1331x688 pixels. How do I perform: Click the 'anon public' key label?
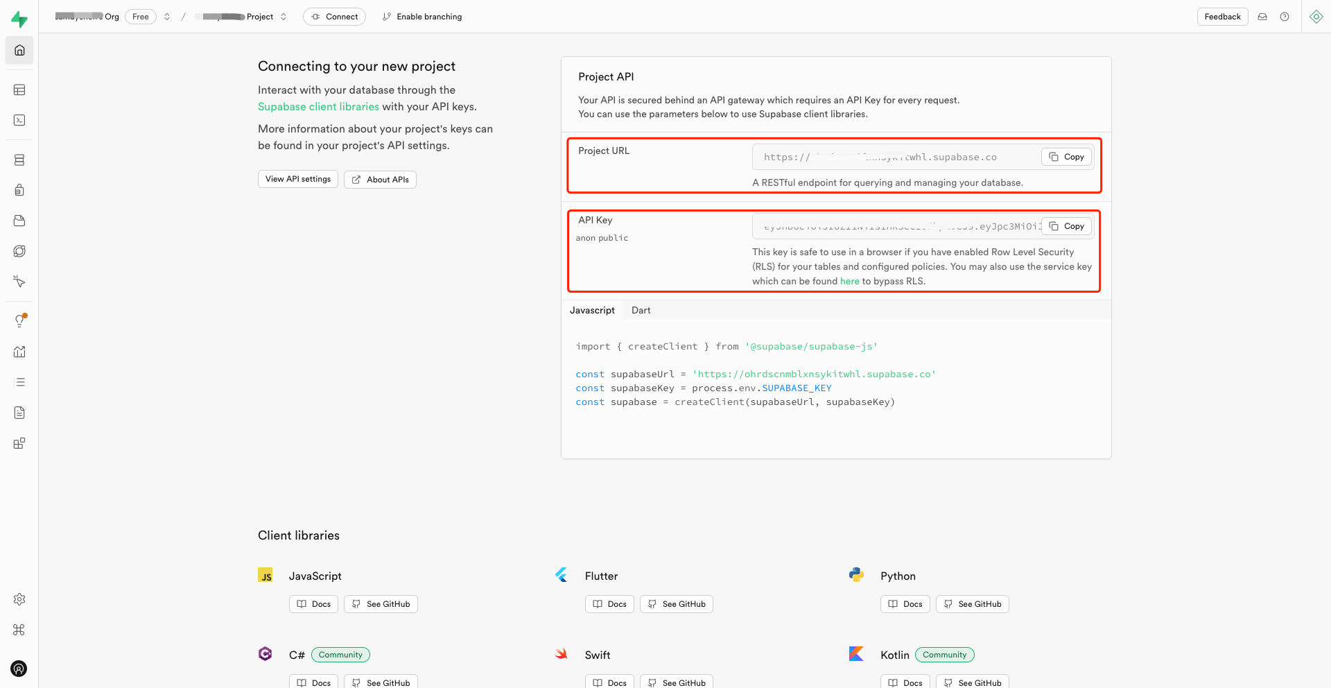pyautogui.click(x=602, y=238)
